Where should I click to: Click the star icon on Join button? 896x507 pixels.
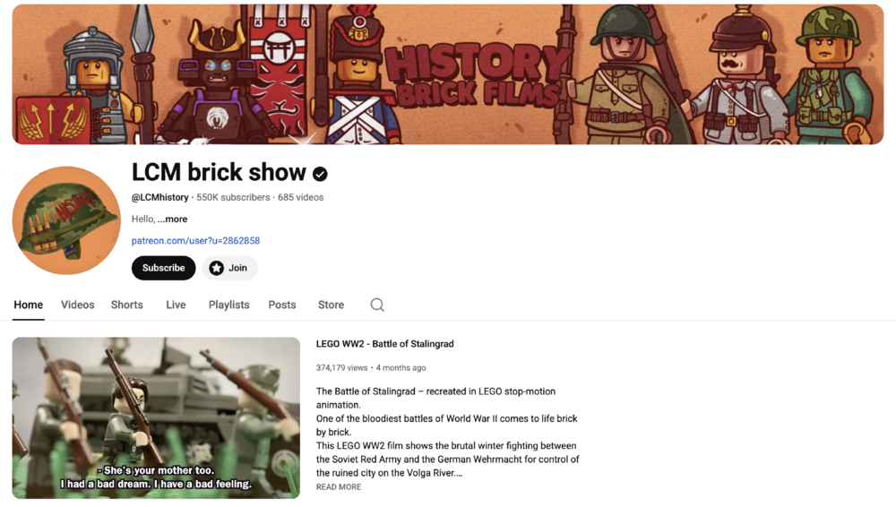click(x=216, y=268)
